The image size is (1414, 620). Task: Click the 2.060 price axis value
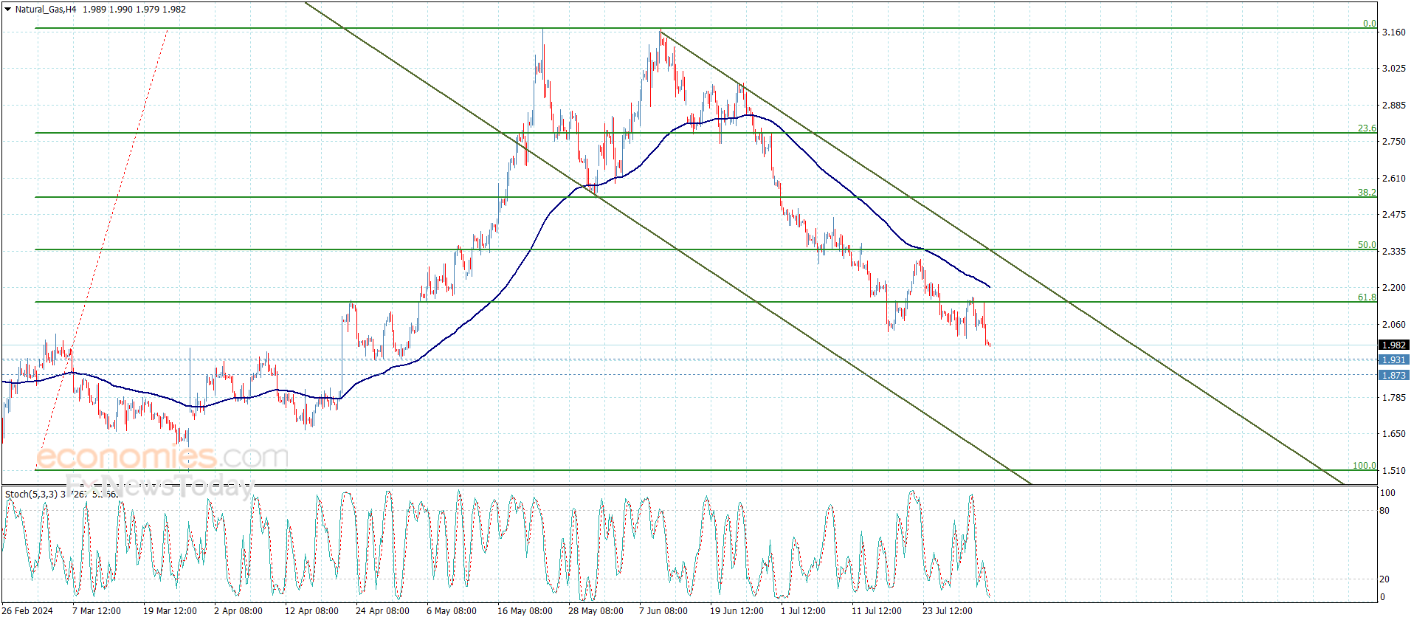click(1393, 325)
